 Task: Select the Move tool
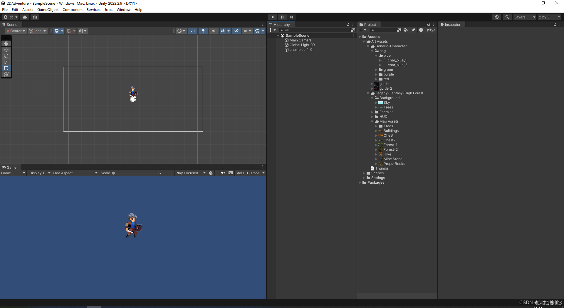[x=6, y=50]
